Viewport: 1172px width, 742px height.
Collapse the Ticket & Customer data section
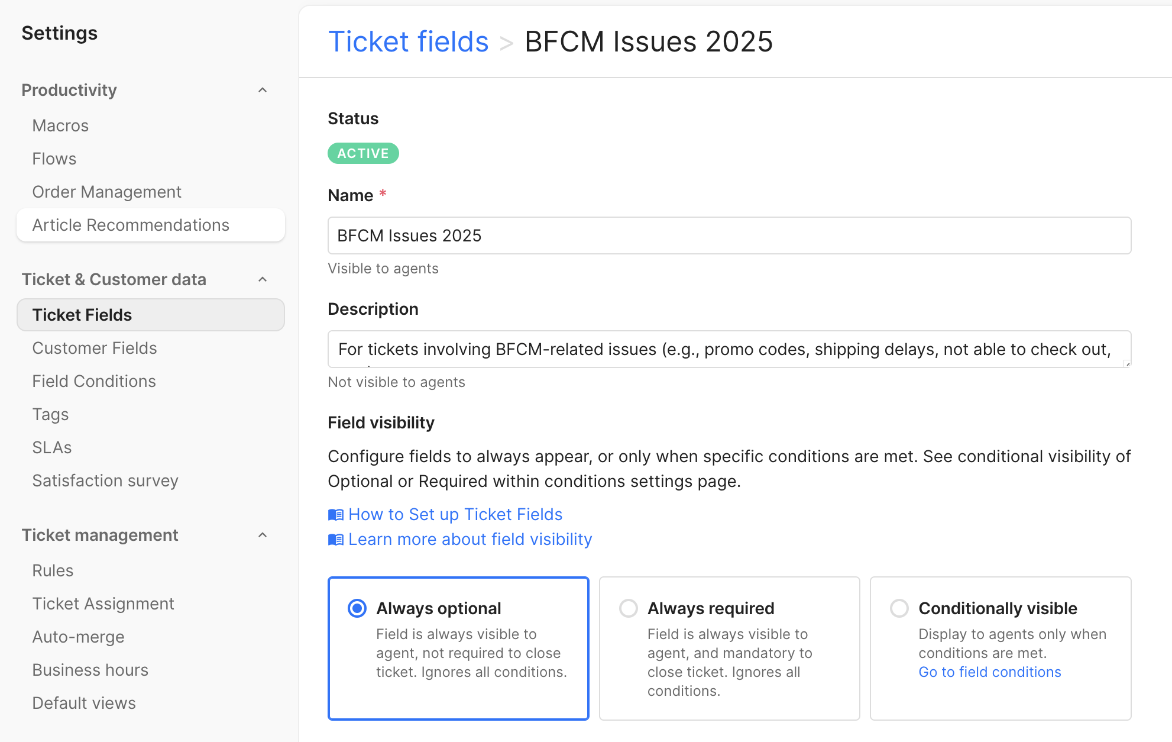(263, 279)
